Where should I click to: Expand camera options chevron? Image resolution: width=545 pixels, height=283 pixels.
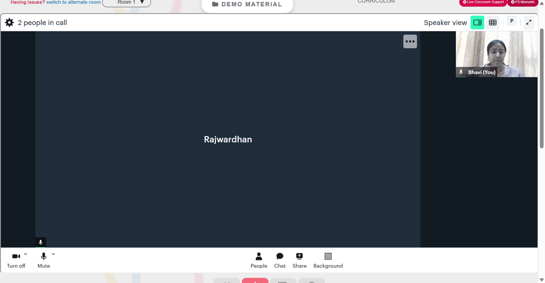click(x=26, y=254)
